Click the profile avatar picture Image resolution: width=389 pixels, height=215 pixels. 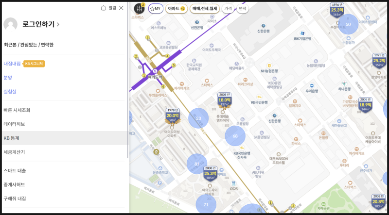point(10,24)
